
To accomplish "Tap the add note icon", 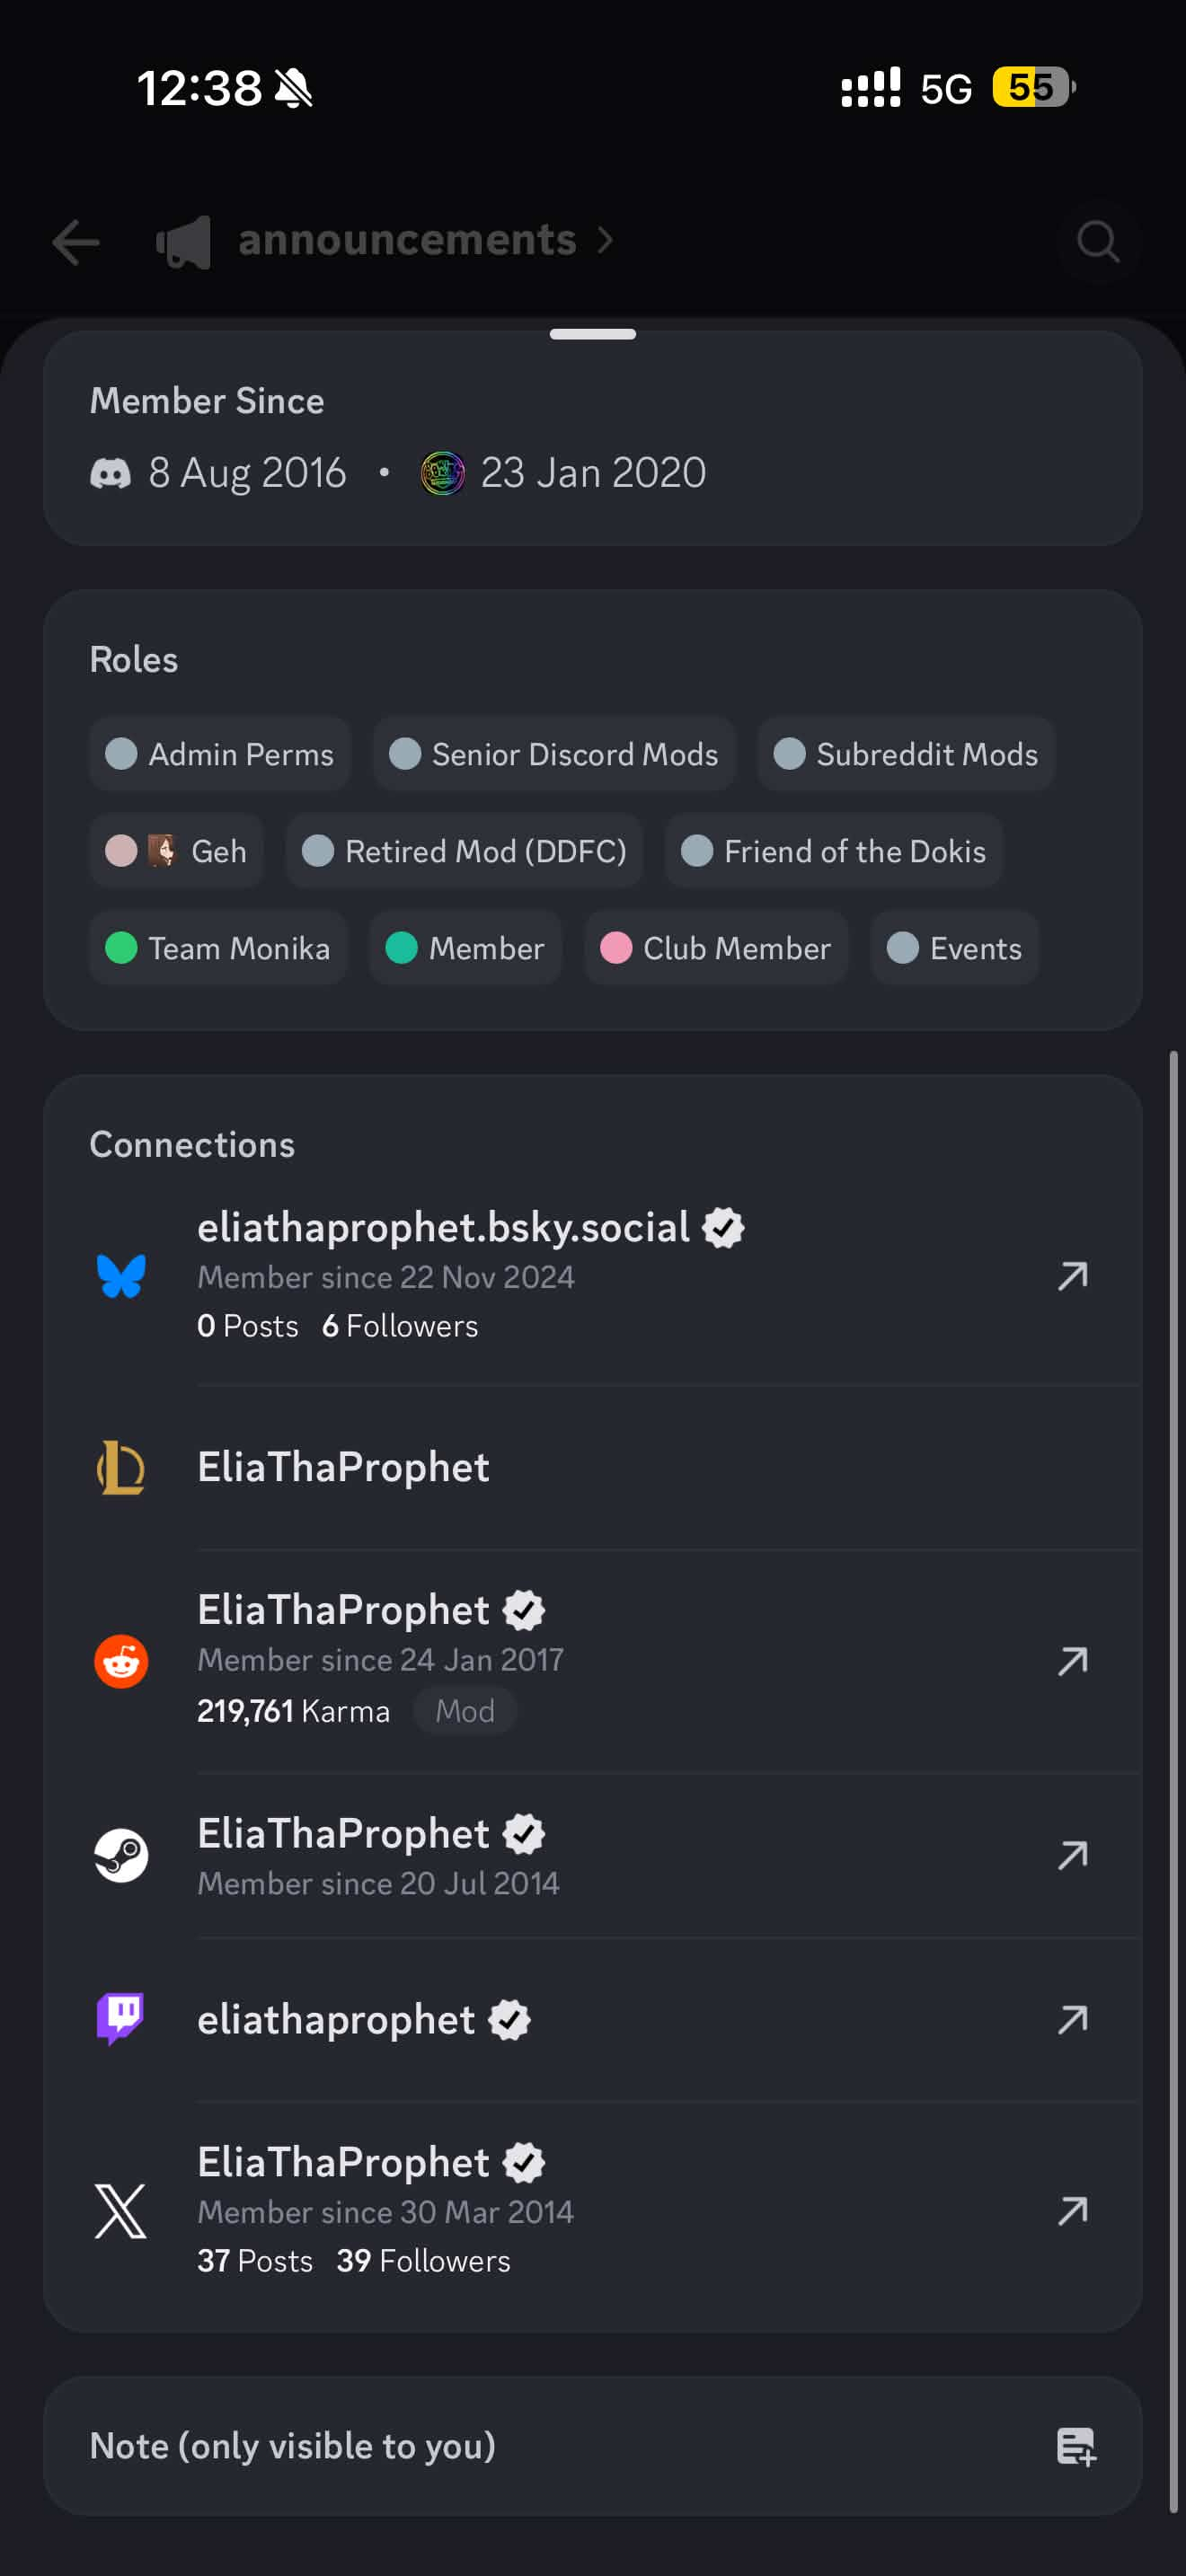I will [1076, 2447].
